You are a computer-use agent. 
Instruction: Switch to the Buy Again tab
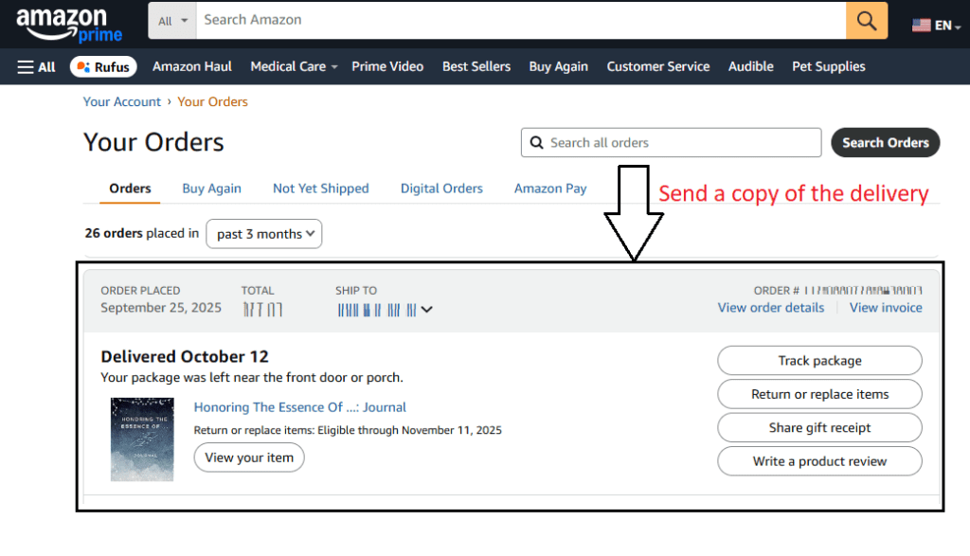211,188
